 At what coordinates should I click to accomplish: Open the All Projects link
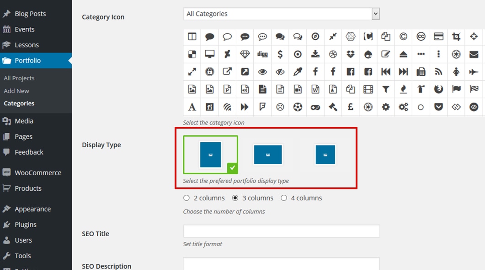point(19,78)
